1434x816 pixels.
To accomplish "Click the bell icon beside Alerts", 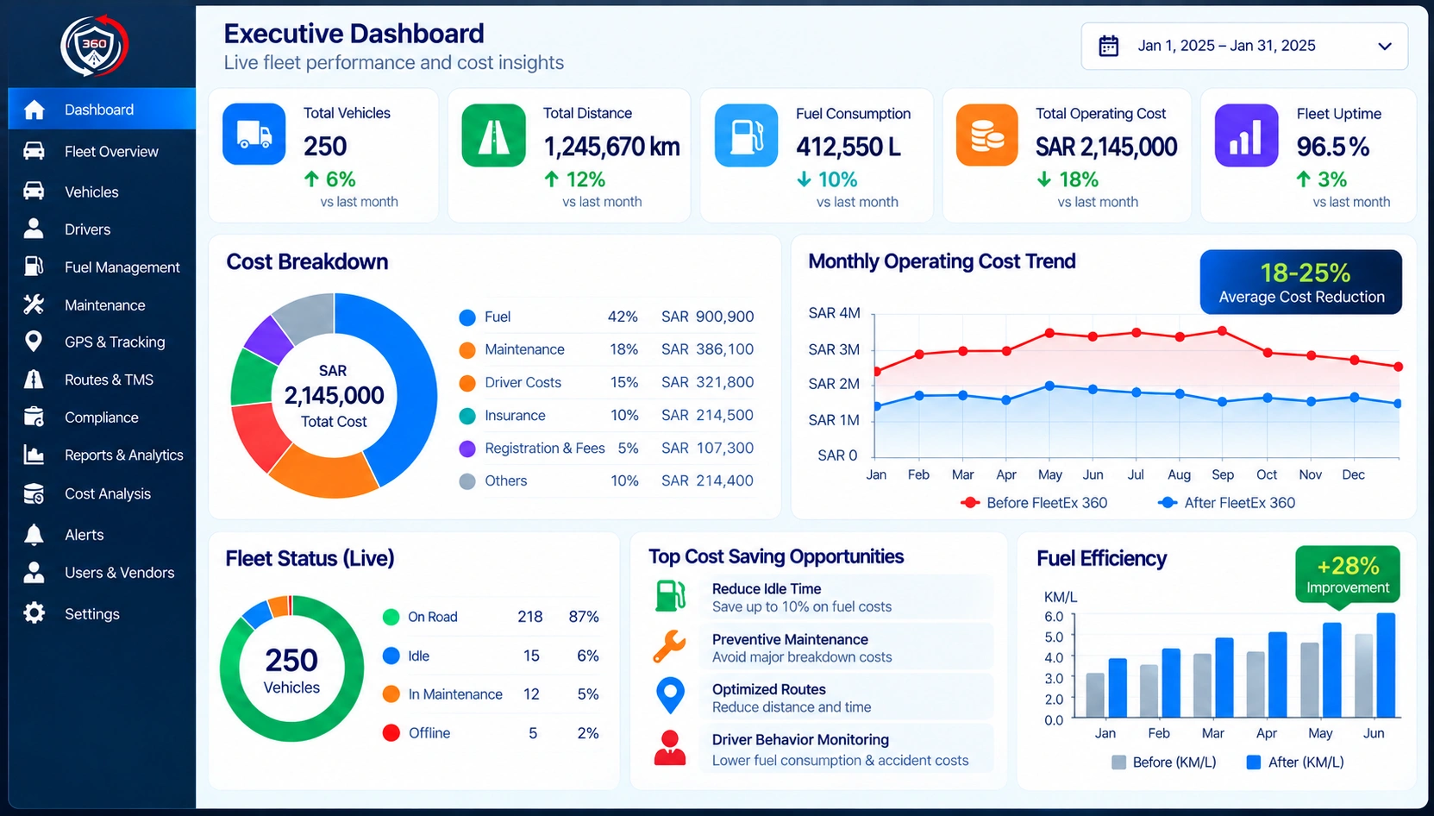I will click(x=34, y=535).
